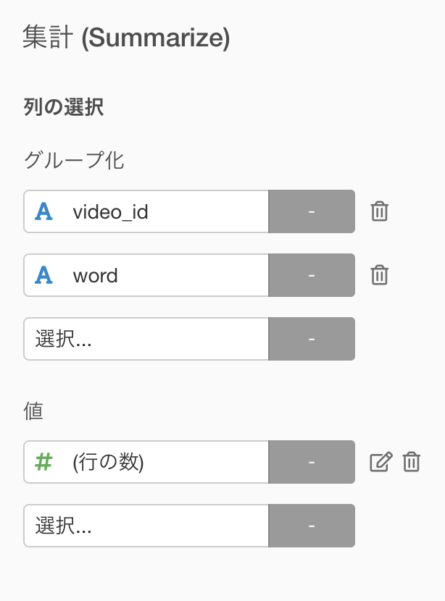
Task: Click the gray box beside the empty group selector
Action: [312, 339]
